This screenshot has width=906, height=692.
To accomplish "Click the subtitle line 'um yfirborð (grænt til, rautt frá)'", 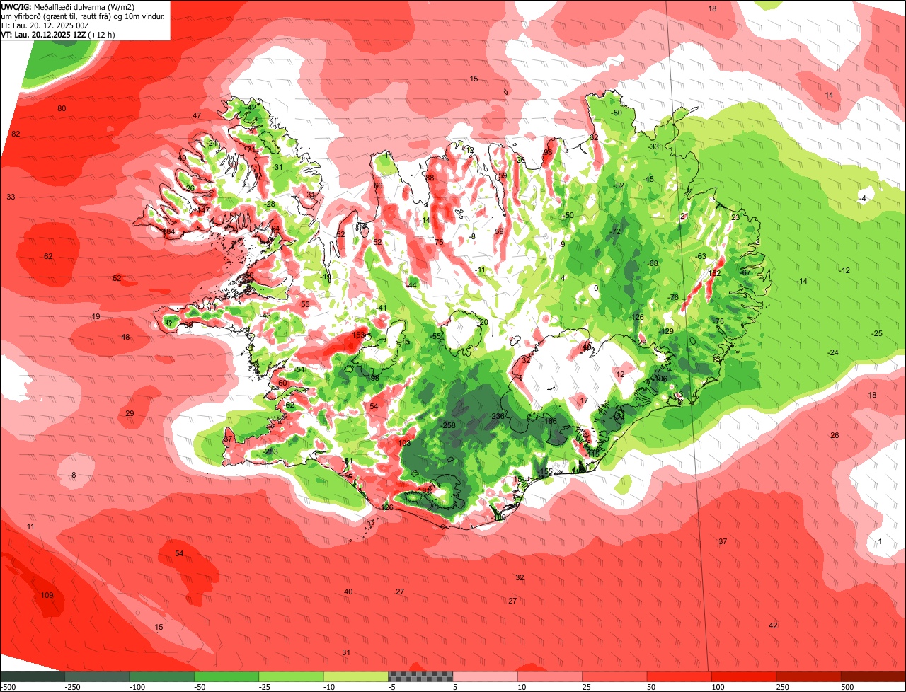I will point(54,16).
